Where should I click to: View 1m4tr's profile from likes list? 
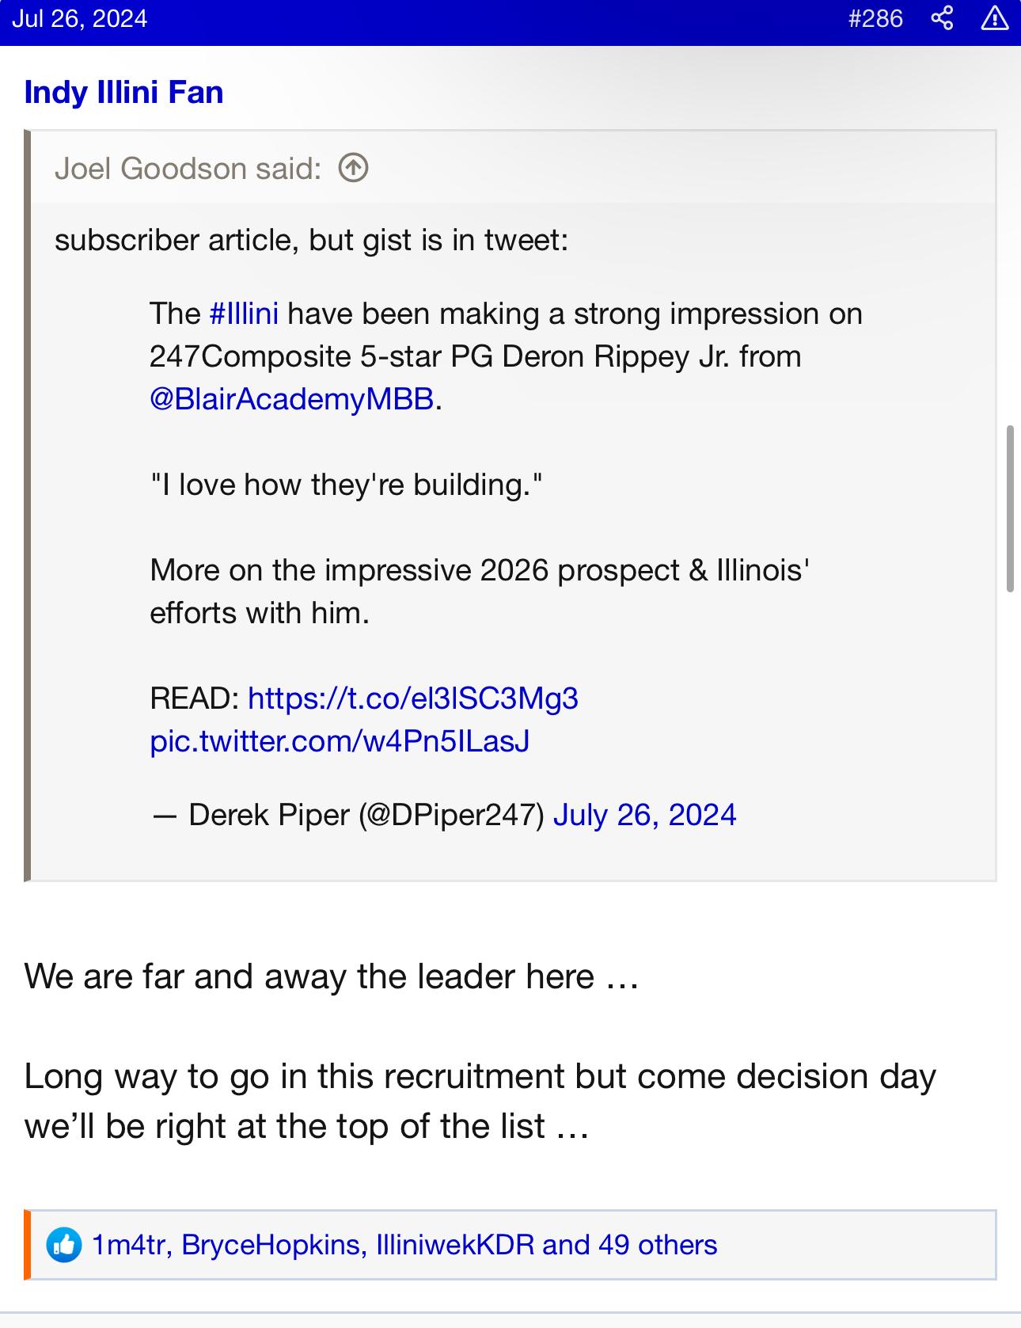tap(128, 1245)
